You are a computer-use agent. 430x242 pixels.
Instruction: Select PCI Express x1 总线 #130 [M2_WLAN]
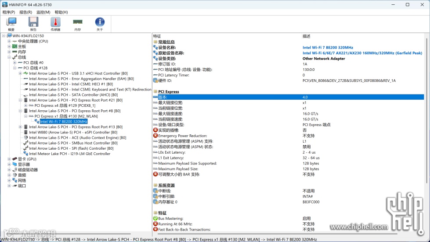(66, 116)
